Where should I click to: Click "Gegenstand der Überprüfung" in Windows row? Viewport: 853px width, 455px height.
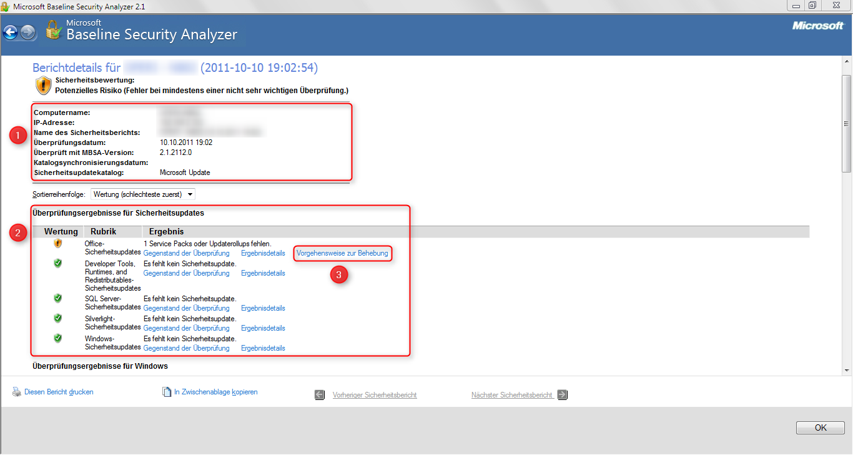186,348
